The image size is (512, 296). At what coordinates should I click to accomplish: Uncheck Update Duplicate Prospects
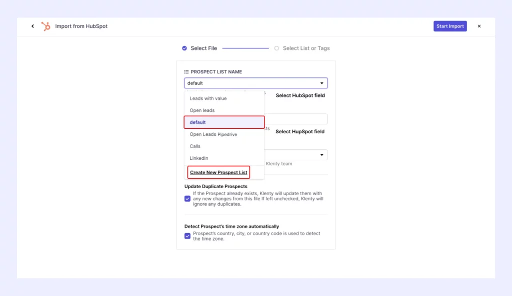(187, 199)
